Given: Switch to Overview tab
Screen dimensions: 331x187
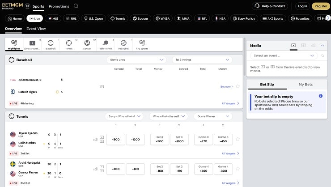Looking at the screenshot, I should coord(13,29).
